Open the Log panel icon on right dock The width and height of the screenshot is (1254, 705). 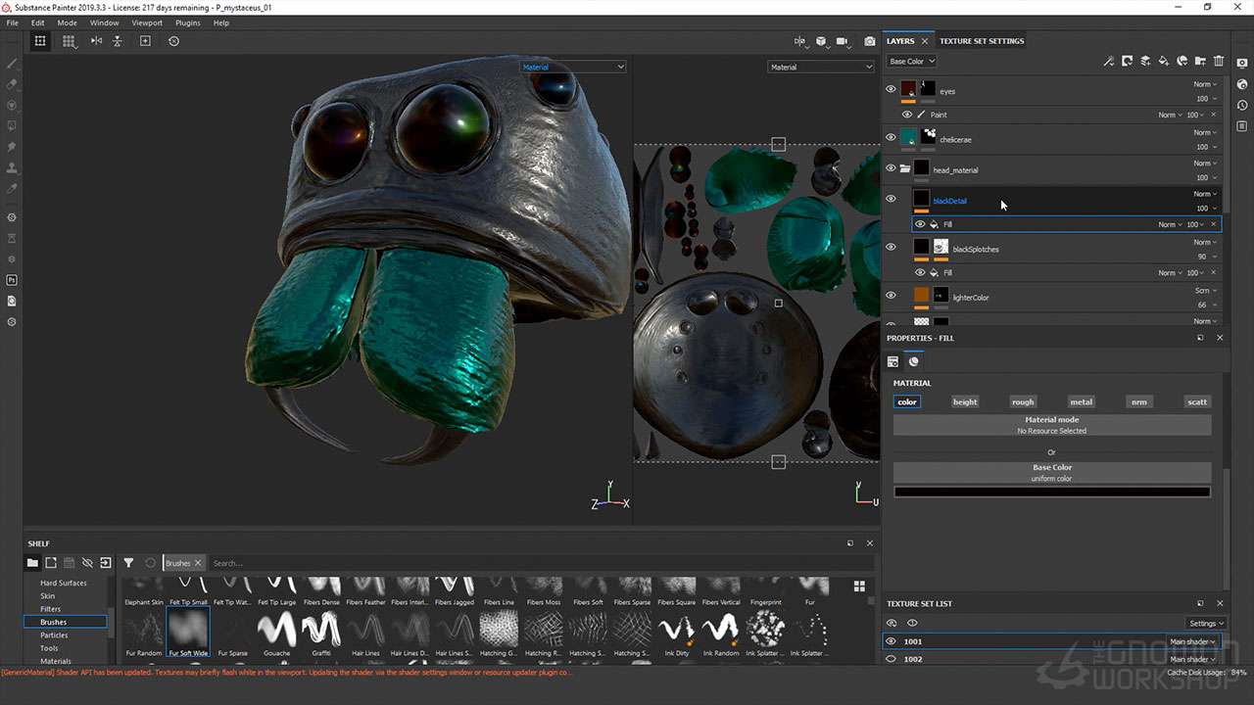point(1241,126)
